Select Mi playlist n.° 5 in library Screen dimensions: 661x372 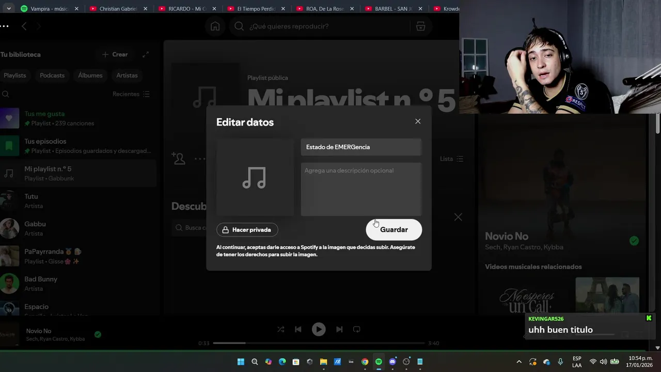pos(77,174)
